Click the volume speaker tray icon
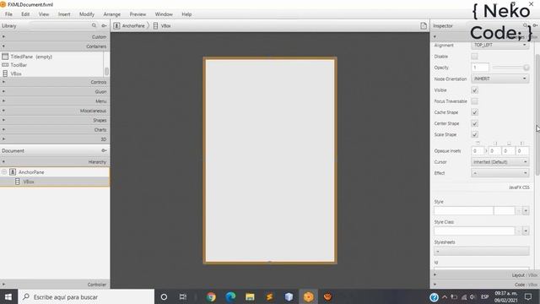The image size is (540, 304). [472, 297]
